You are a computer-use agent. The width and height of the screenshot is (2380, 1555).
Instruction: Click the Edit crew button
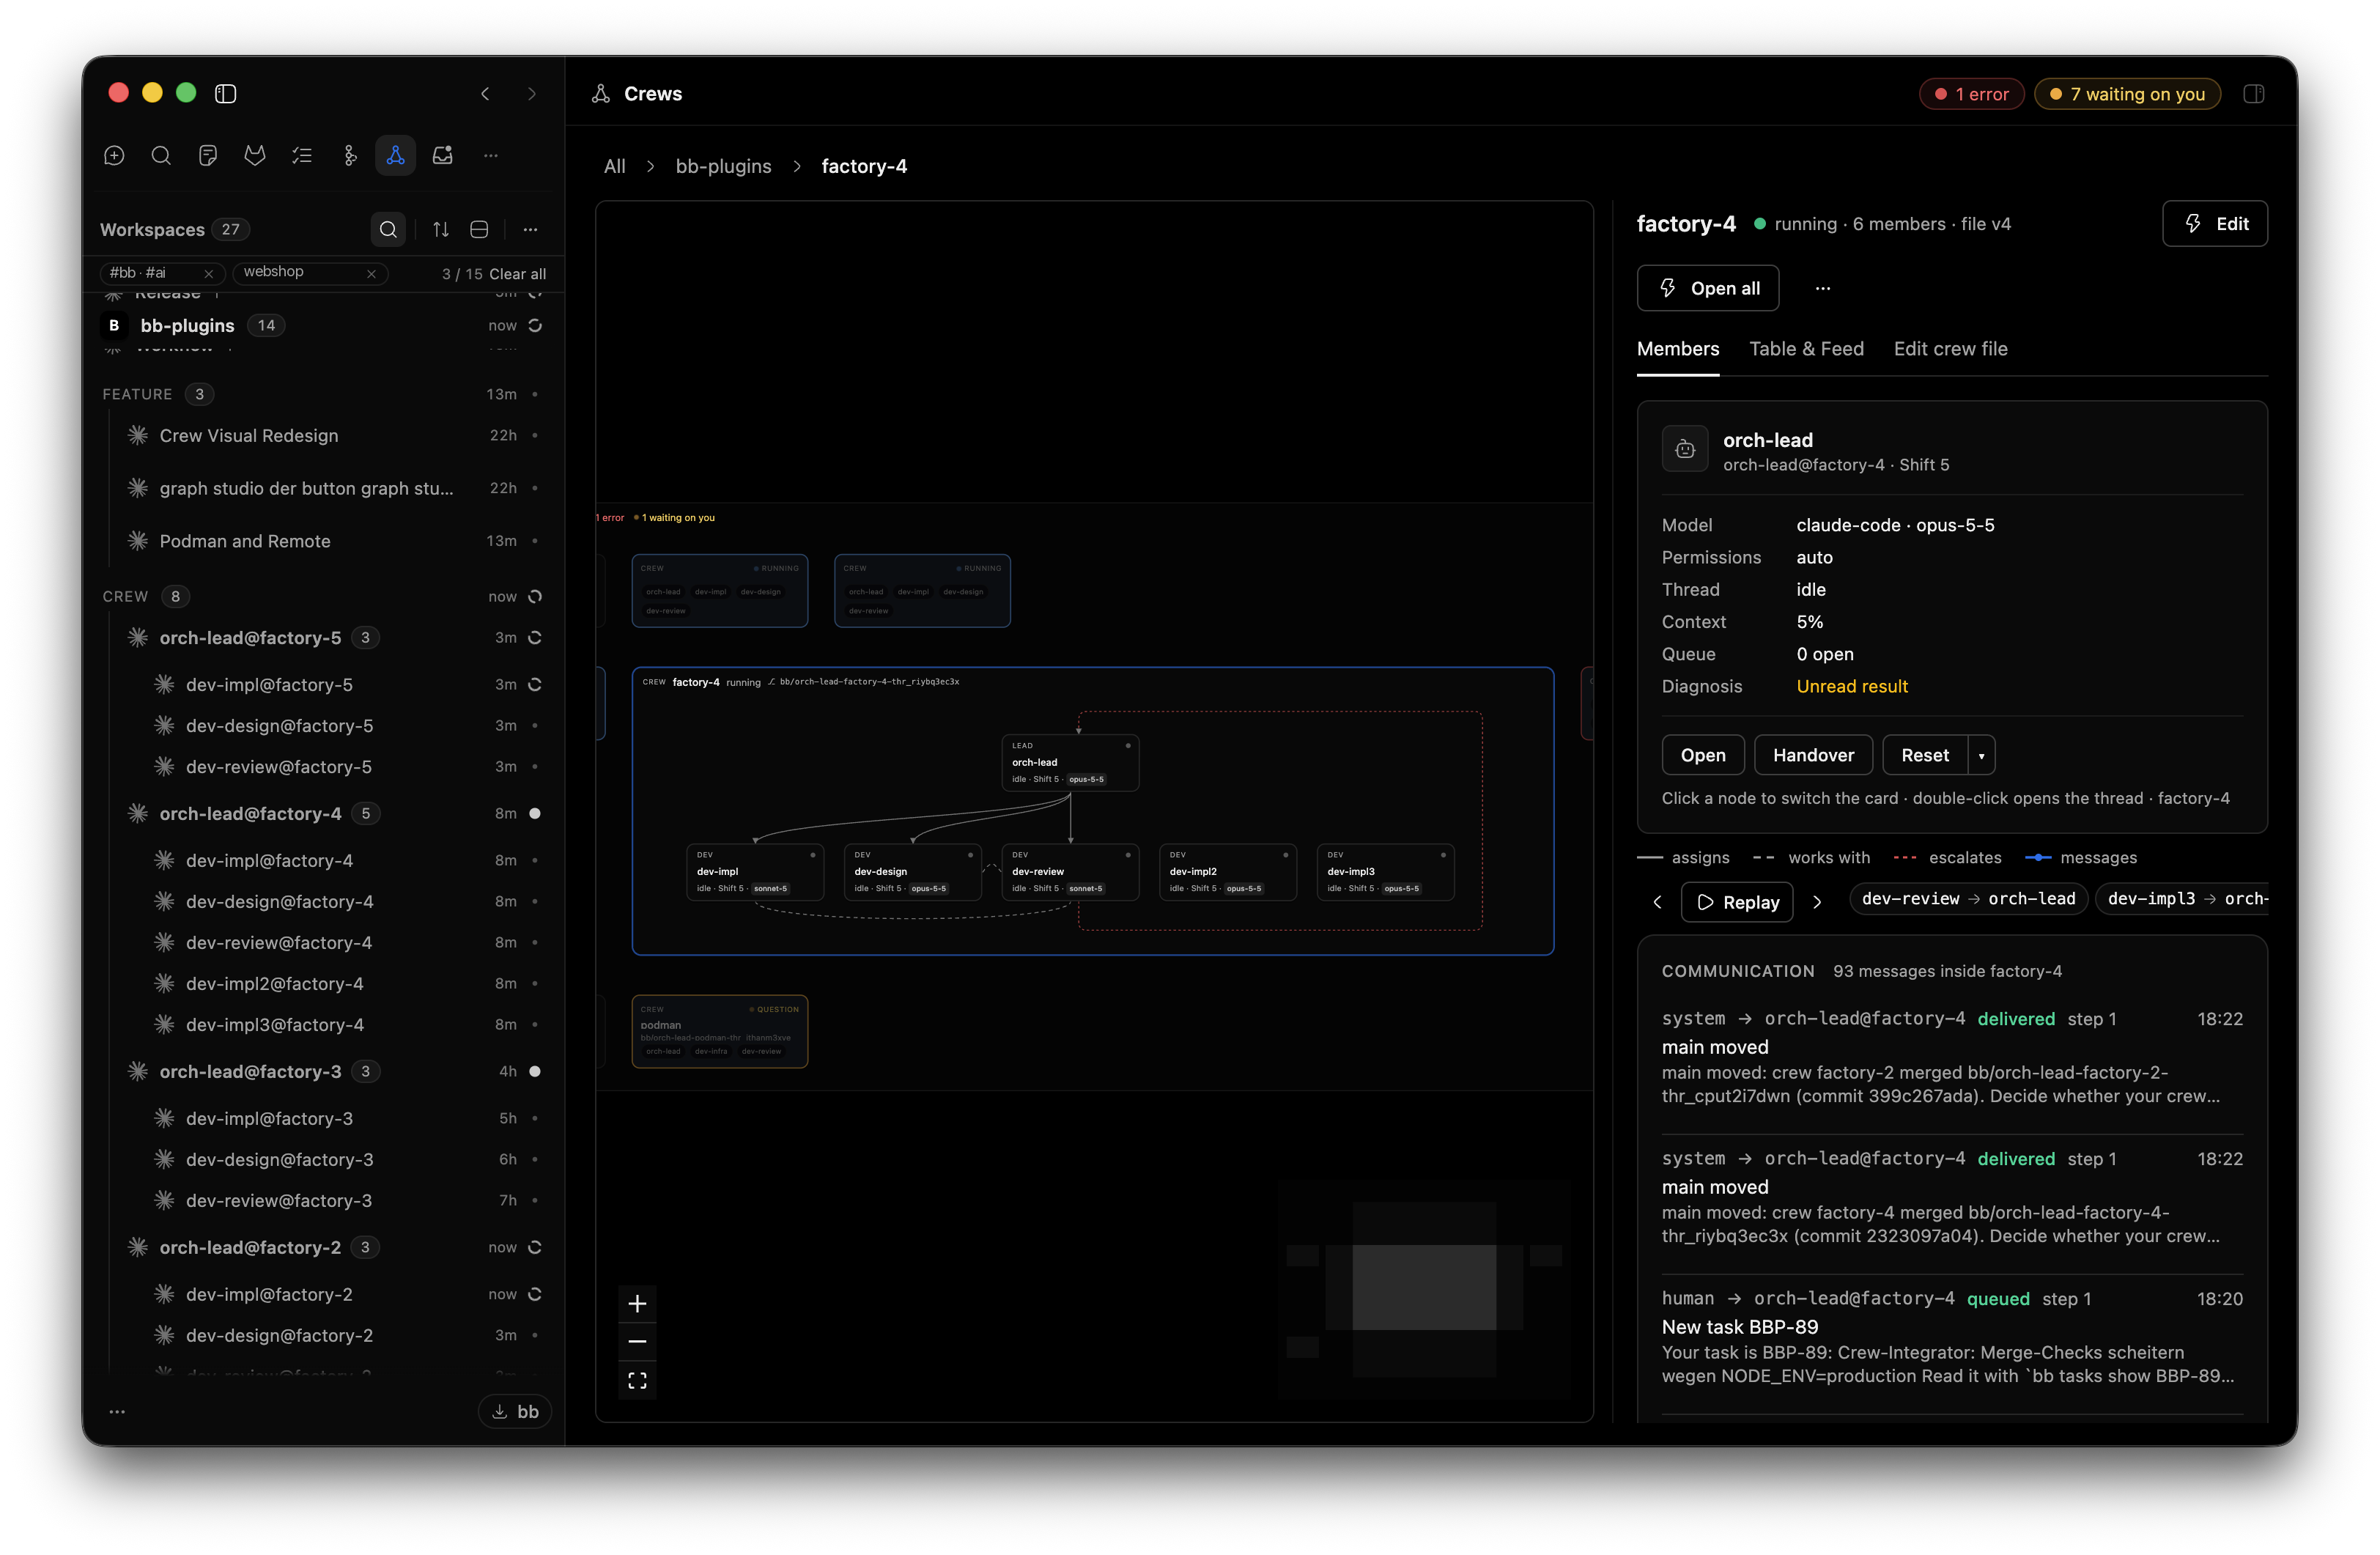click(2215, 223)
